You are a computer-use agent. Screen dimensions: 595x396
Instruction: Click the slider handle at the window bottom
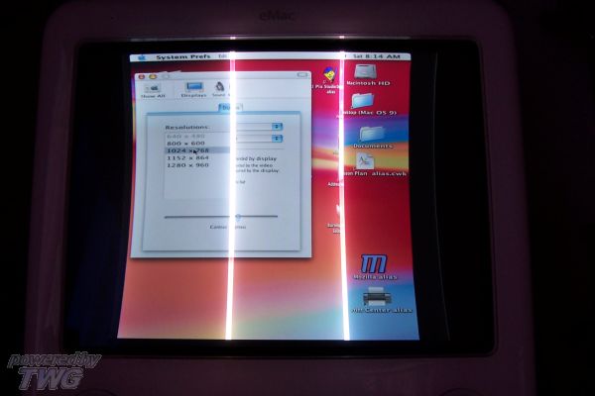(238, 217)
